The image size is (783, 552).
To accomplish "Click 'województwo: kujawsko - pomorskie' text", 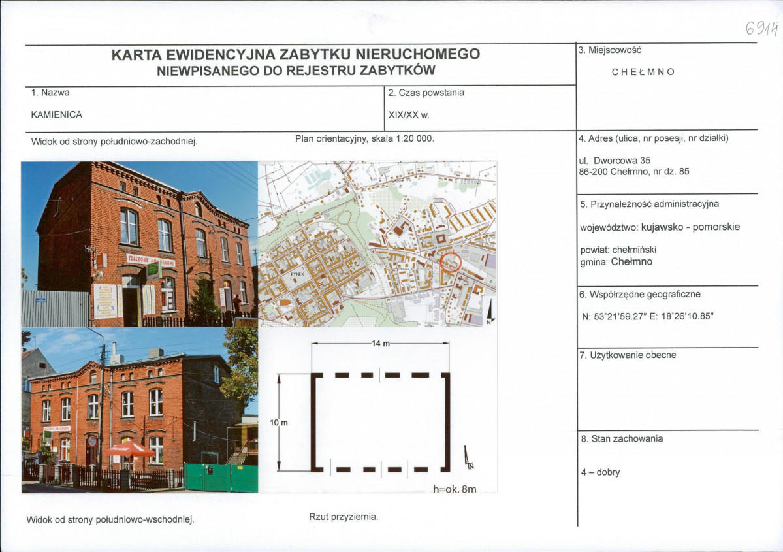I will coord(660,227).
